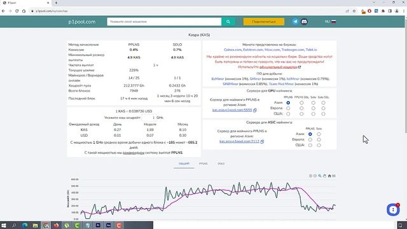Activate the chart panning hand tool

tap(324, 176)
